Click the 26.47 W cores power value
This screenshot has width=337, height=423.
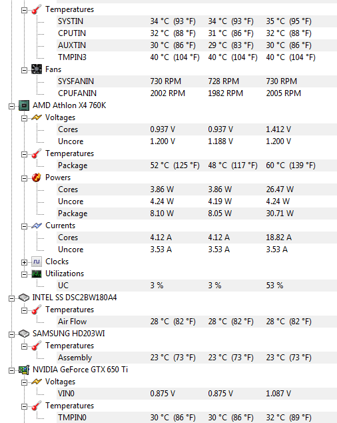[x=280, y=189]
